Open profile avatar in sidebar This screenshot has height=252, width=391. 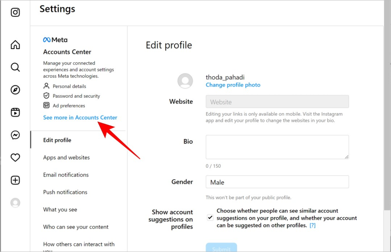15,203
